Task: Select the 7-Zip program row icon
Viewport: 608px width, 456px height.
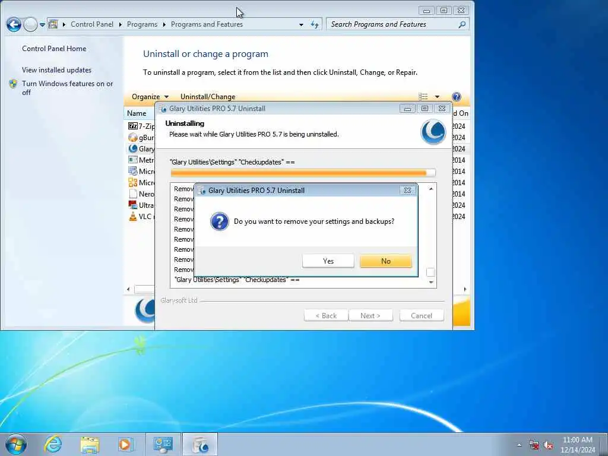Action: (132, 126)
